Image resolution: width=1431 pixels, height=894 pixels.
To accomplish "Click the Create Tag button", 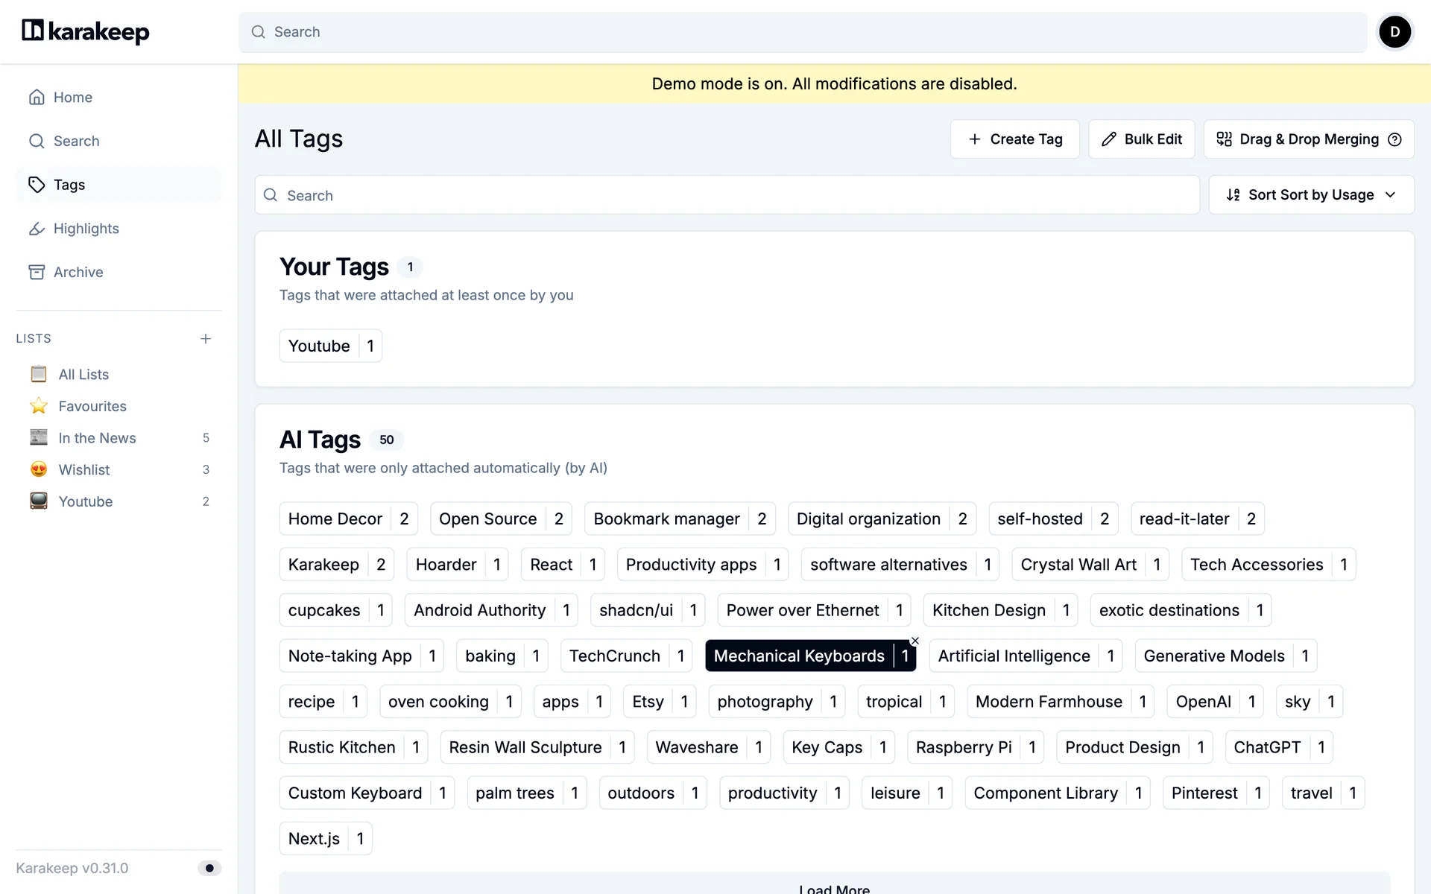I will coord(1014,139).
